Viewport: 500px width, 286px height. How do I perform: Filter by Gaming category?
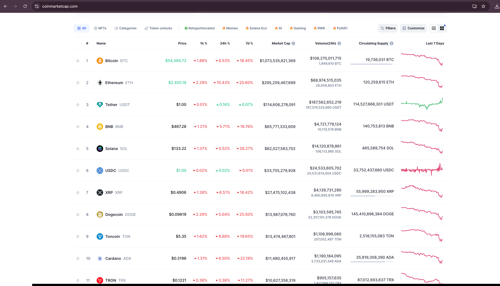coord(298,28)
